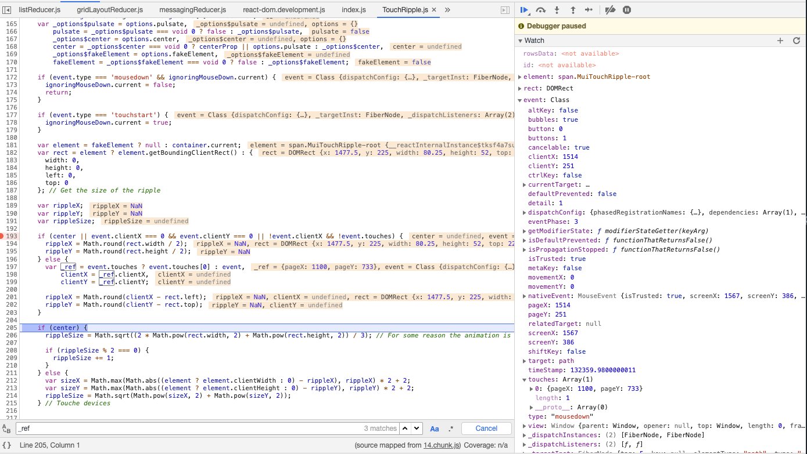Image resolution: width=807 pixels, height=454 pixels.
Task: Expand touches item 0 pageX entry
Action: point(532,388)
